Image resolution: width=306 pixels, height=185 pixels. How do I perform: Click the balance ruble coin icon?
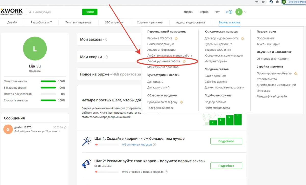tap(230, 12)
